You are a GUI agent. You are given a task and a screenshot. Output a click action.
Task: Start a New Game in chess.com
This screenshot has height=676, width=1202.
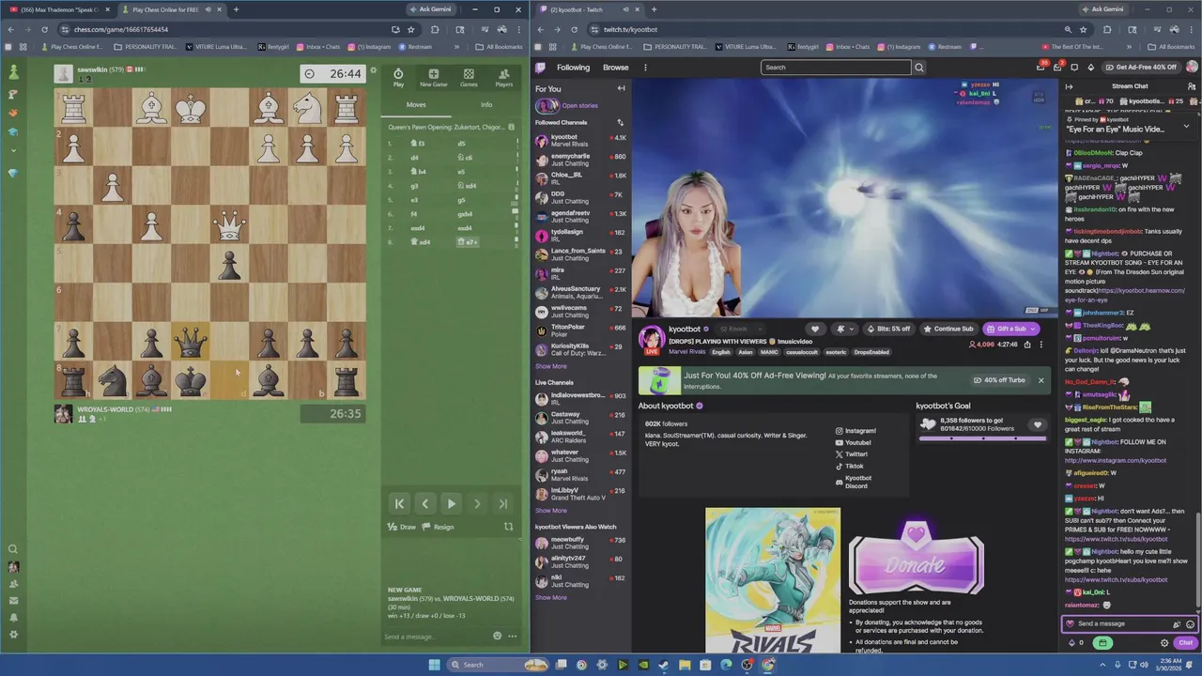pos(433,77)
